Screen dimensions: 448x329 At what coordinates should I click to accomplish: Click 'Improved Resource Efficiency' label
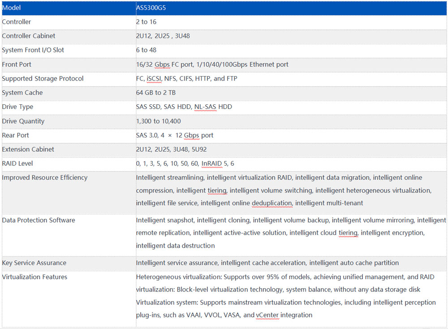pos(44,178)
